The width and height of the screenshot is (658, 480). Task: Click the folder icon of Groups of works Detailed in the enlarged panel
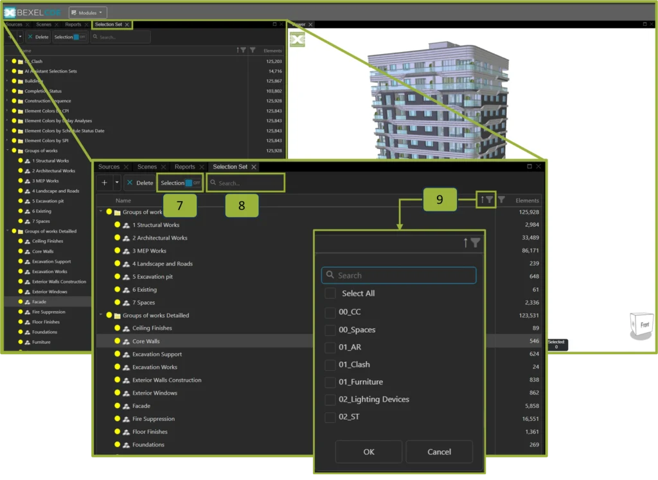click(x=118, y=316)
